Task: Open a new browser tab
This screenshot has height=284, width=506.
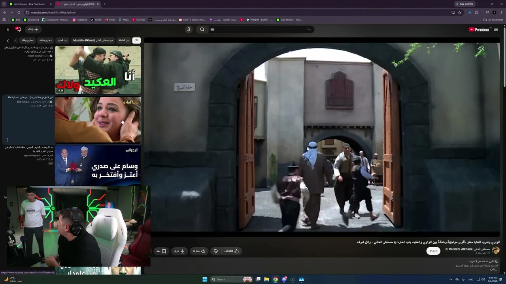Action: point(104,4)
